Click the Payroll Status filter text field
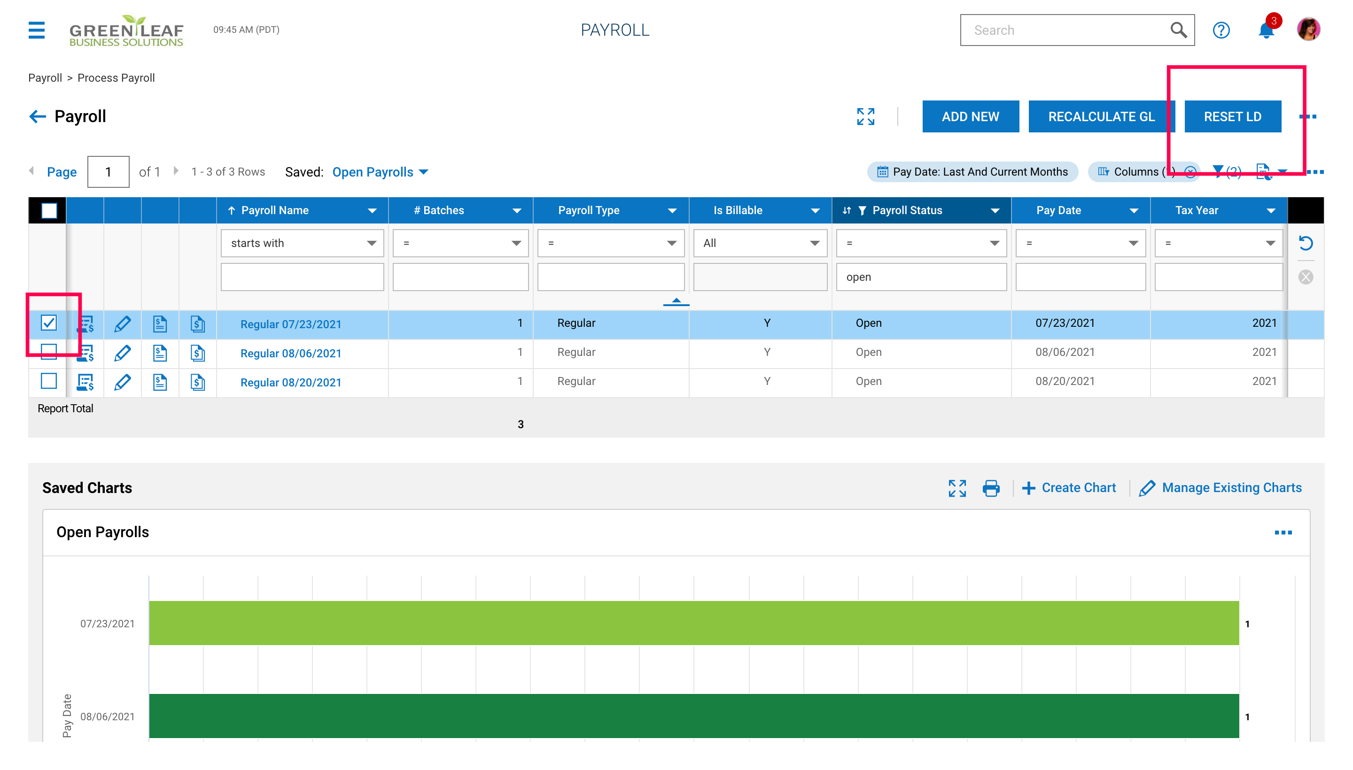This screenshot has width=1353, height=770. [x=921, y=277]
